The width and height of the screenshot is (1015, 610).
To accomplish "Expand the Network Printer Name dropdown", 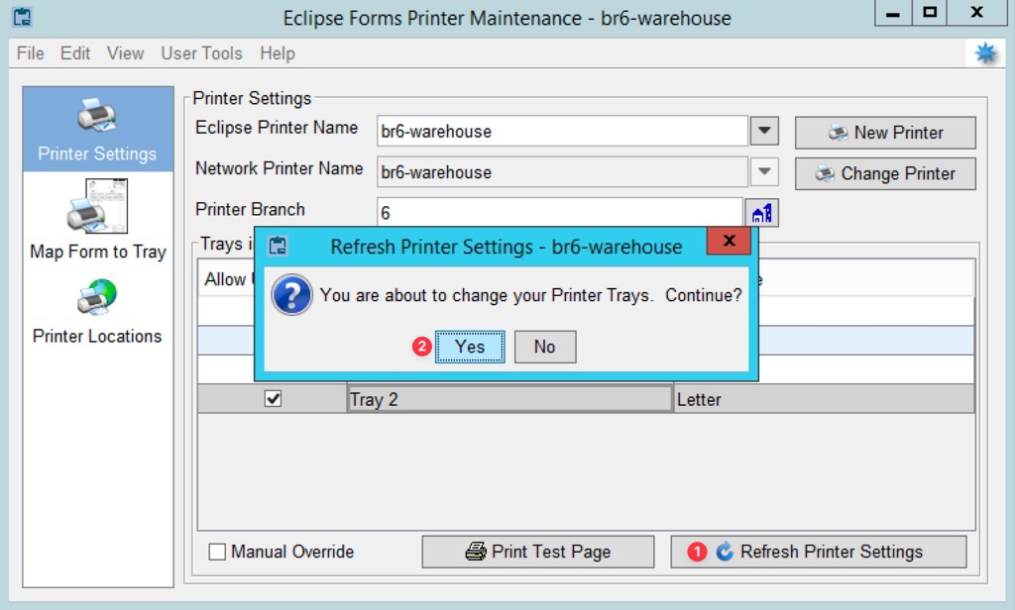I will click(764, 172).
